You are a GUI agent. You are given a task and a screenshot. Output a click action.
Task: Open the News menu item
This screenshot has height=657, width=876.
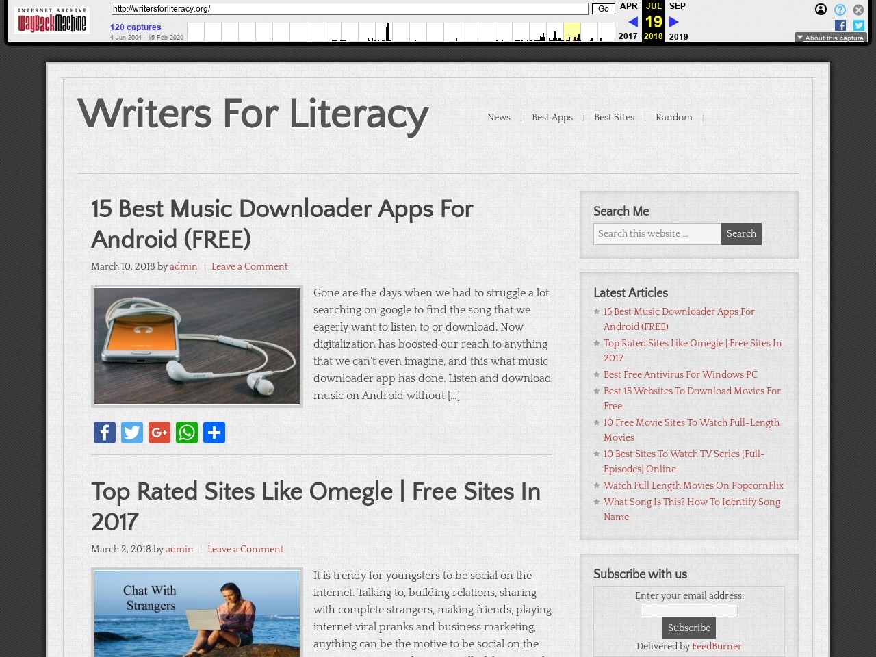point(498,117)
